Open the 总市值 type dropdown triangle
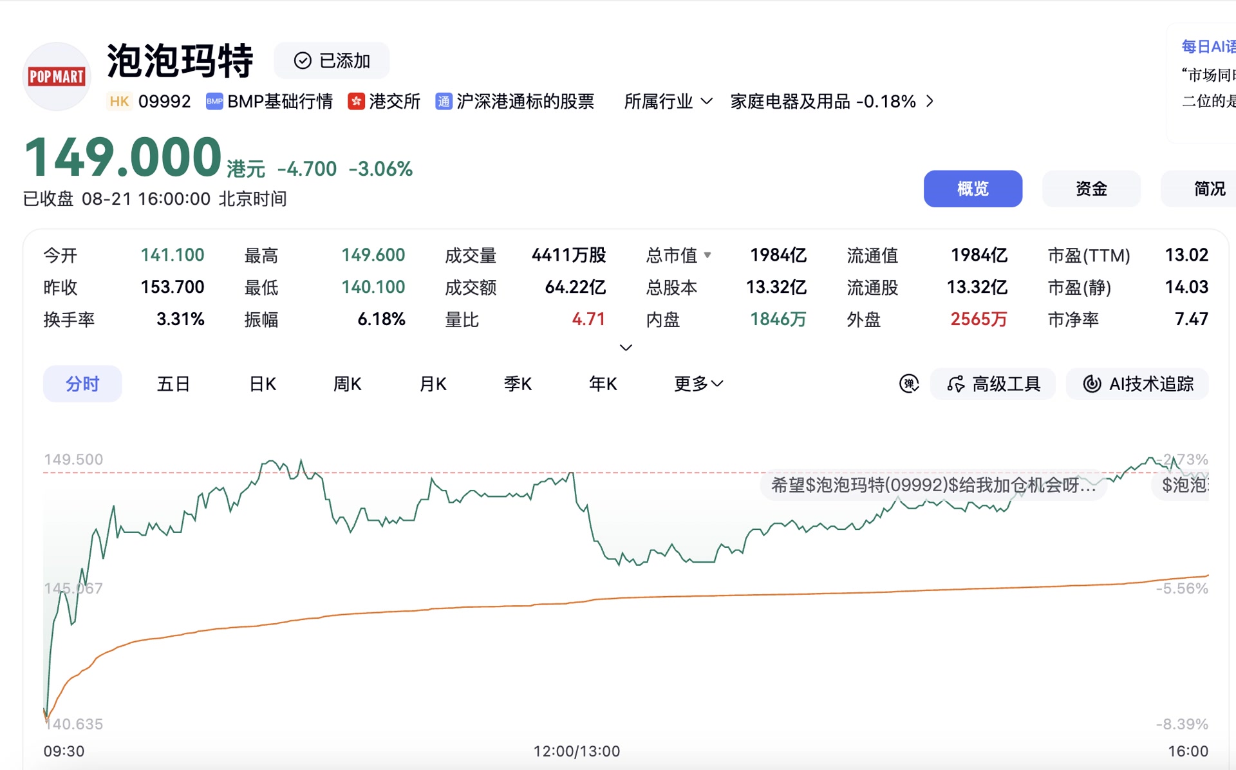1236x770 pixels. tap(707, 255)
